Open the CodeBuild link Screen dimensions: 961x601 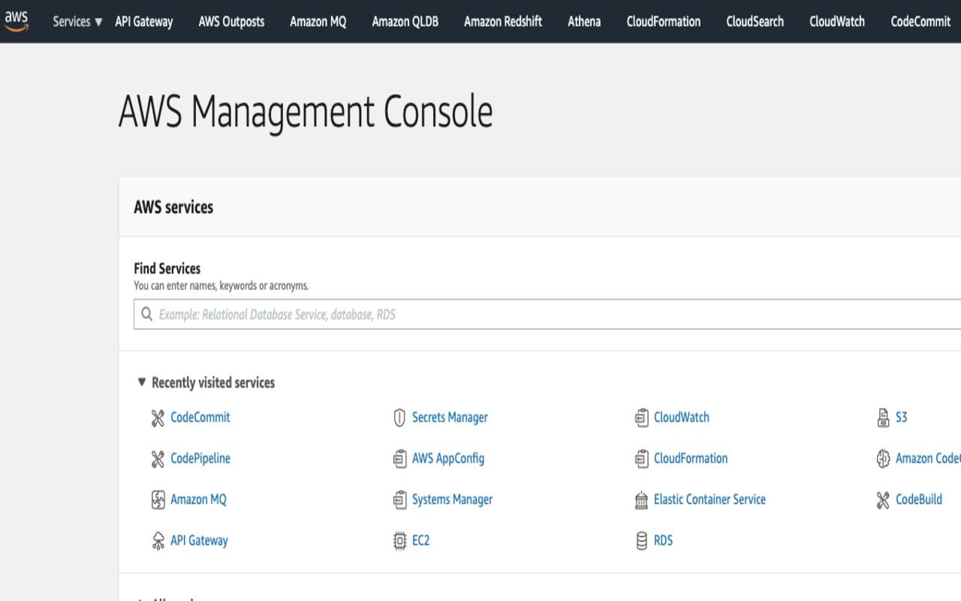pos(919,499)
